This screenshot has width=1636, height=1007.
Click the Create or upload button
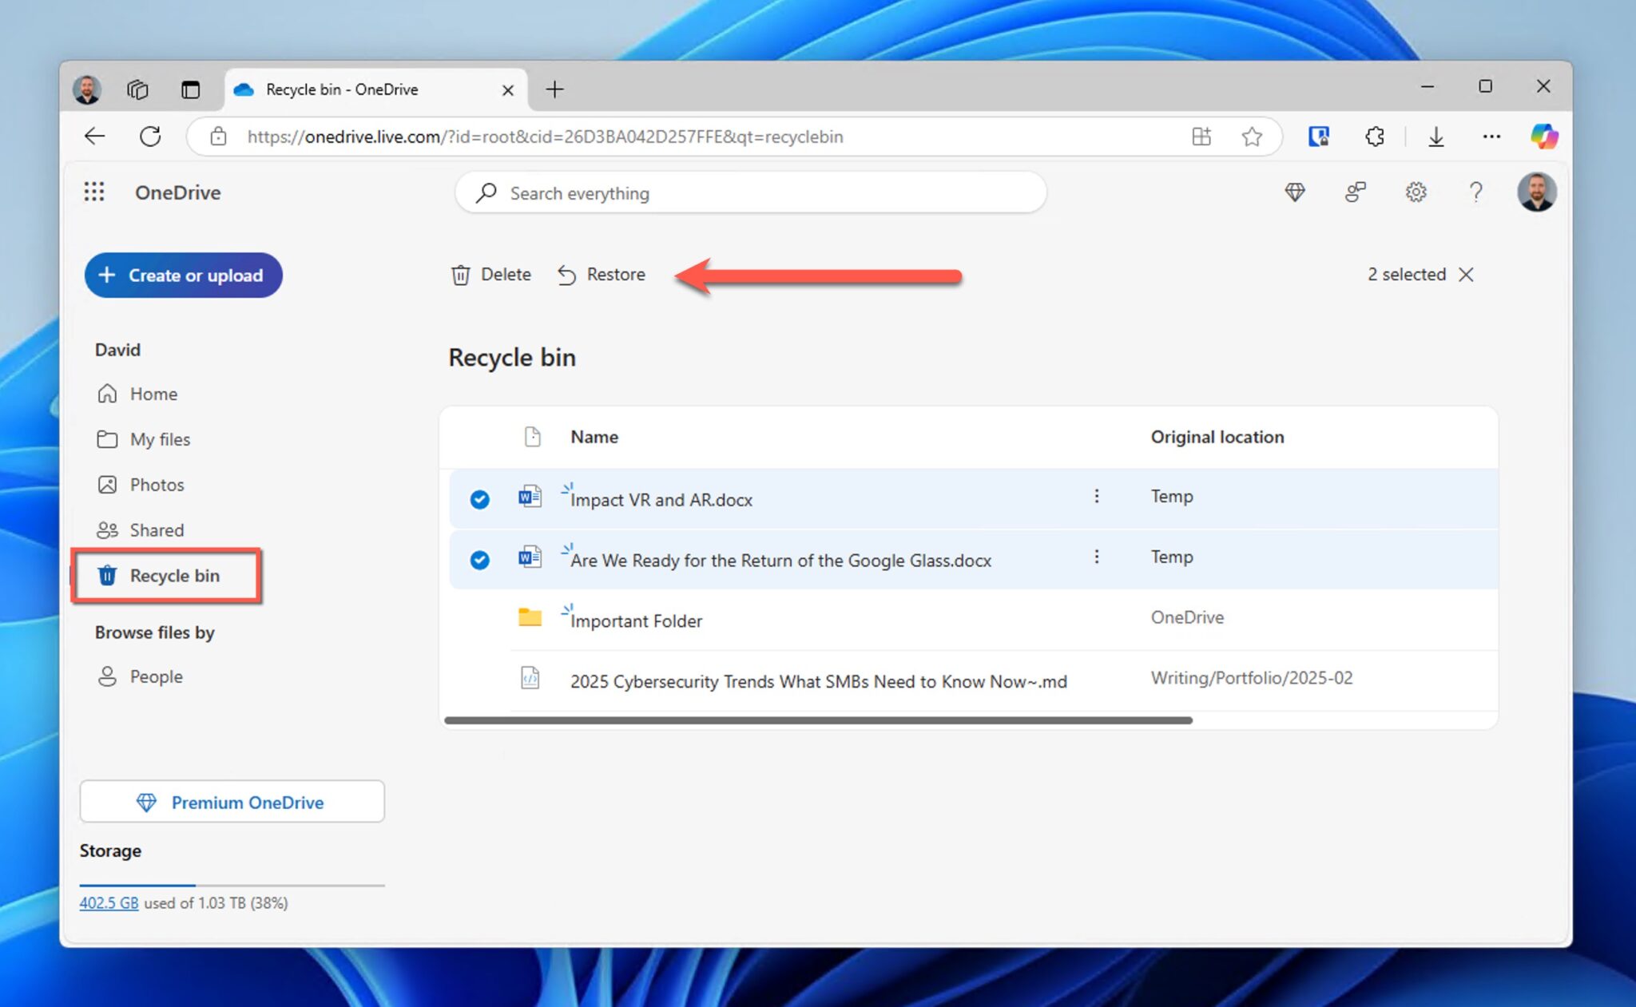point(183,275)
